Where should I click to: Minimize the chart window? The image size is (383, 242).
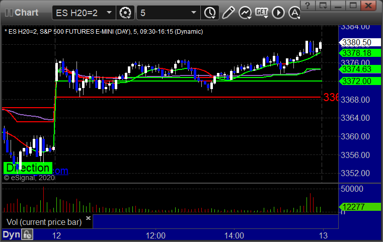coord(338,6)
